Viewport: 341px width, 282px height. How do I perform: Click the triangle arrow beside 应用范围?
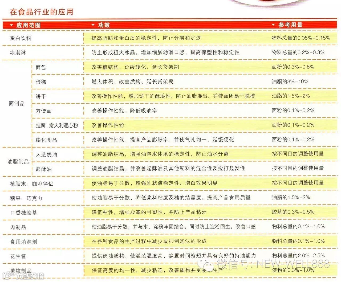[x=11, y=25]
